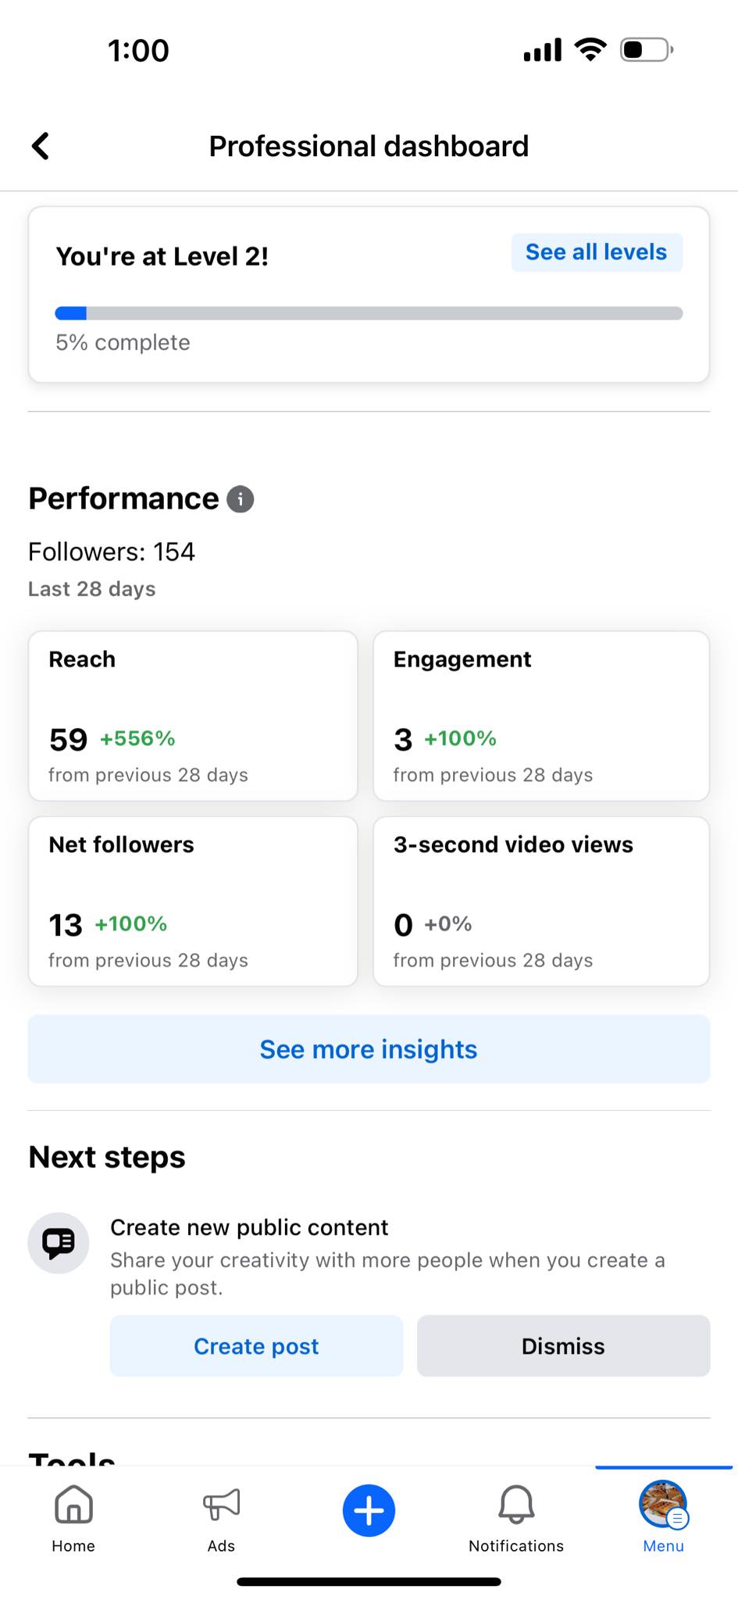Tap the Menu profile picture
Image resolution: width=738 pixels, height=1600 pixels.
click(663, 1504)
